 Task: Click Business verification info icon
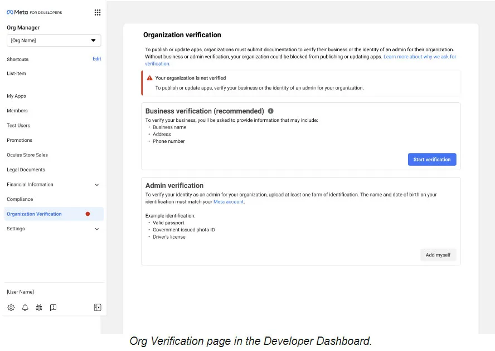click(270, 111)
